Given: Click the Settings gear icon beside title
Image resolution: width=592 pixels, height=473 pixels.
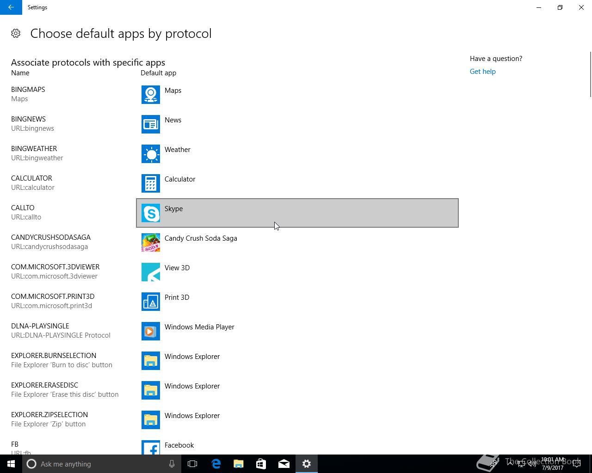Looking at the screenshot, I should click(x=16, y=33).
